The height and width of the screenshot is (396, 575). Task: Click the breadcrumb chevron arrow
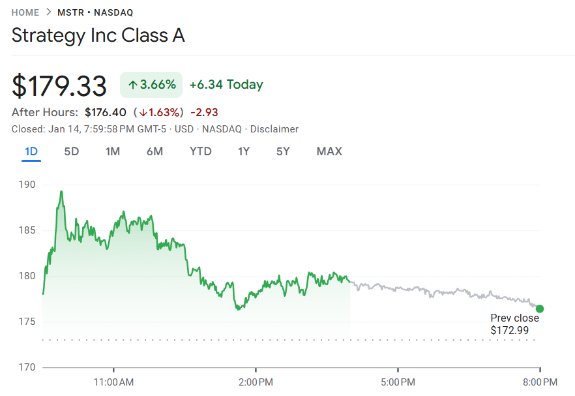pos(48,12)
